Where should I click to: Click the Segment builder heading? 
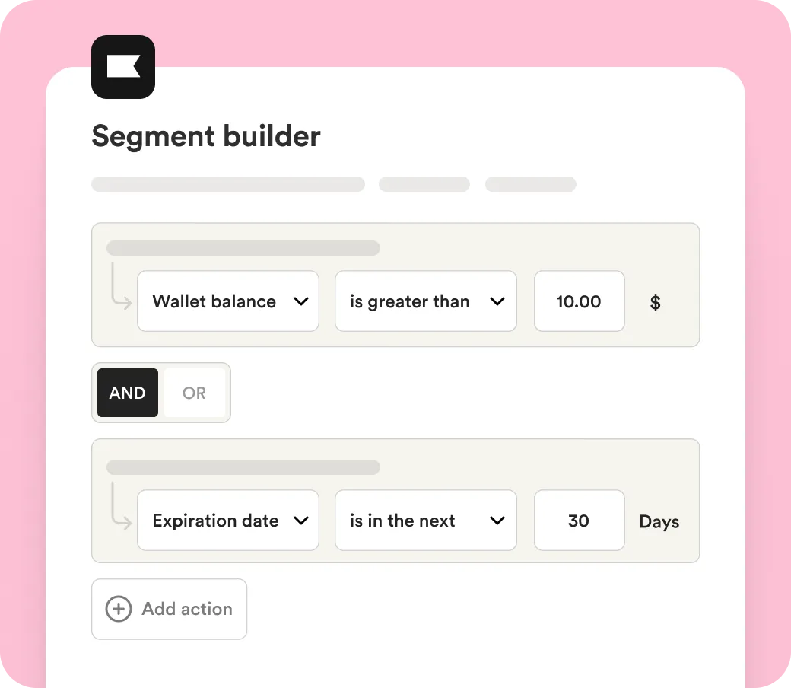pos(206,137)
